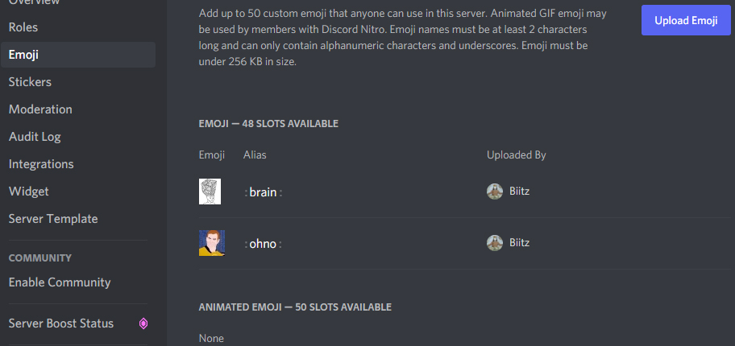
Task: Go to Stickers settings
Action: 78,82
